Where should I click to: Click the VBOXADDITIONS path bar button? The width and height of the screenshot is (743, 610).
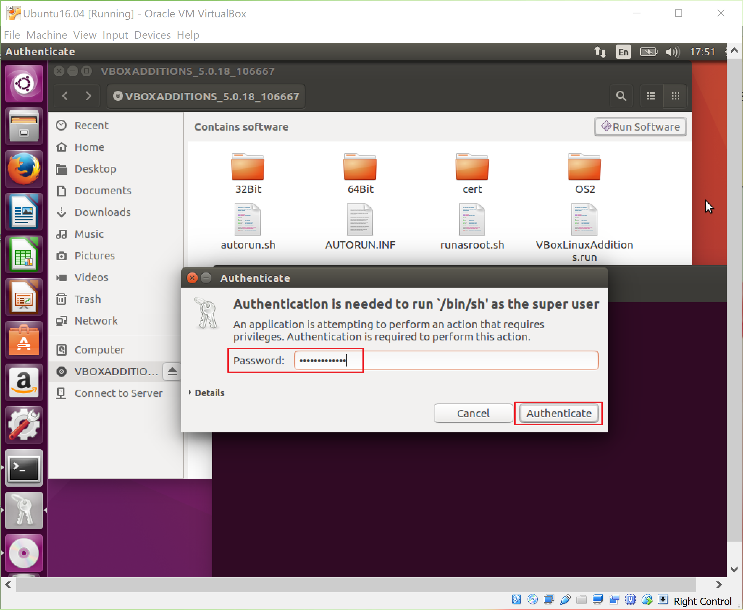(206, 96)
